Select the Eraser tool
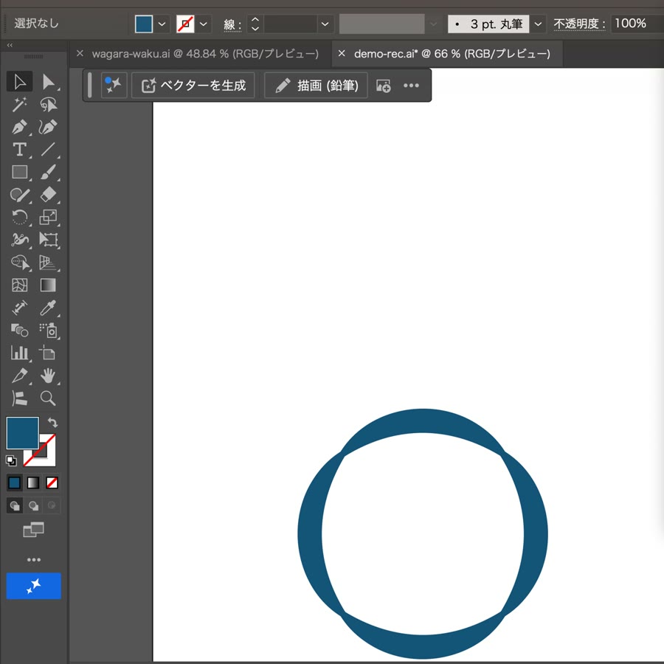664x664 pixels. pyautogui.click(x=48, y=194)
